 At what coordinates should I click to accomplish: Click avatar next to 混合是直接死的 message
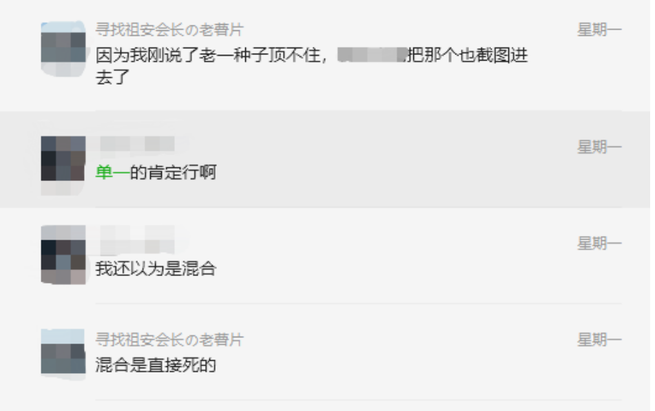point(63,354)
